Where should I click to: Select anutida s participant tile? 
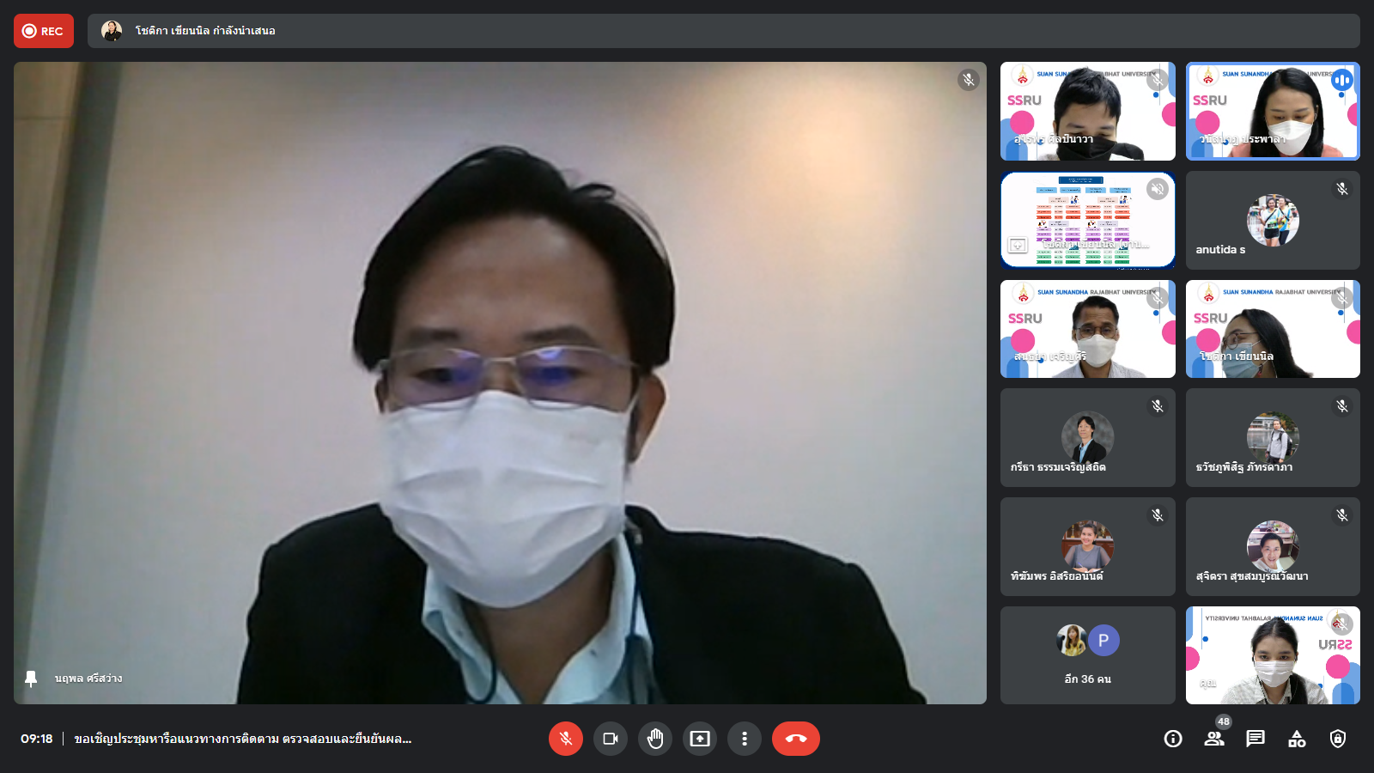pyautogui.click(x=1273, y=220)
